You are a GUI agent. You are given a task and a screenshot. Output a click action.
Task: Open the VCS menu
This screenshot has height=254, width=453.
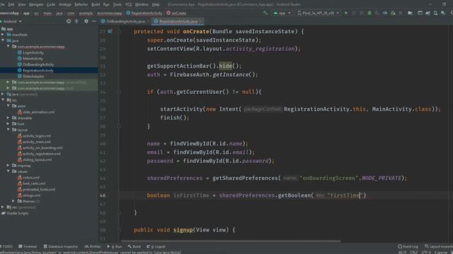pyautogui.click(x=129, y=4)
